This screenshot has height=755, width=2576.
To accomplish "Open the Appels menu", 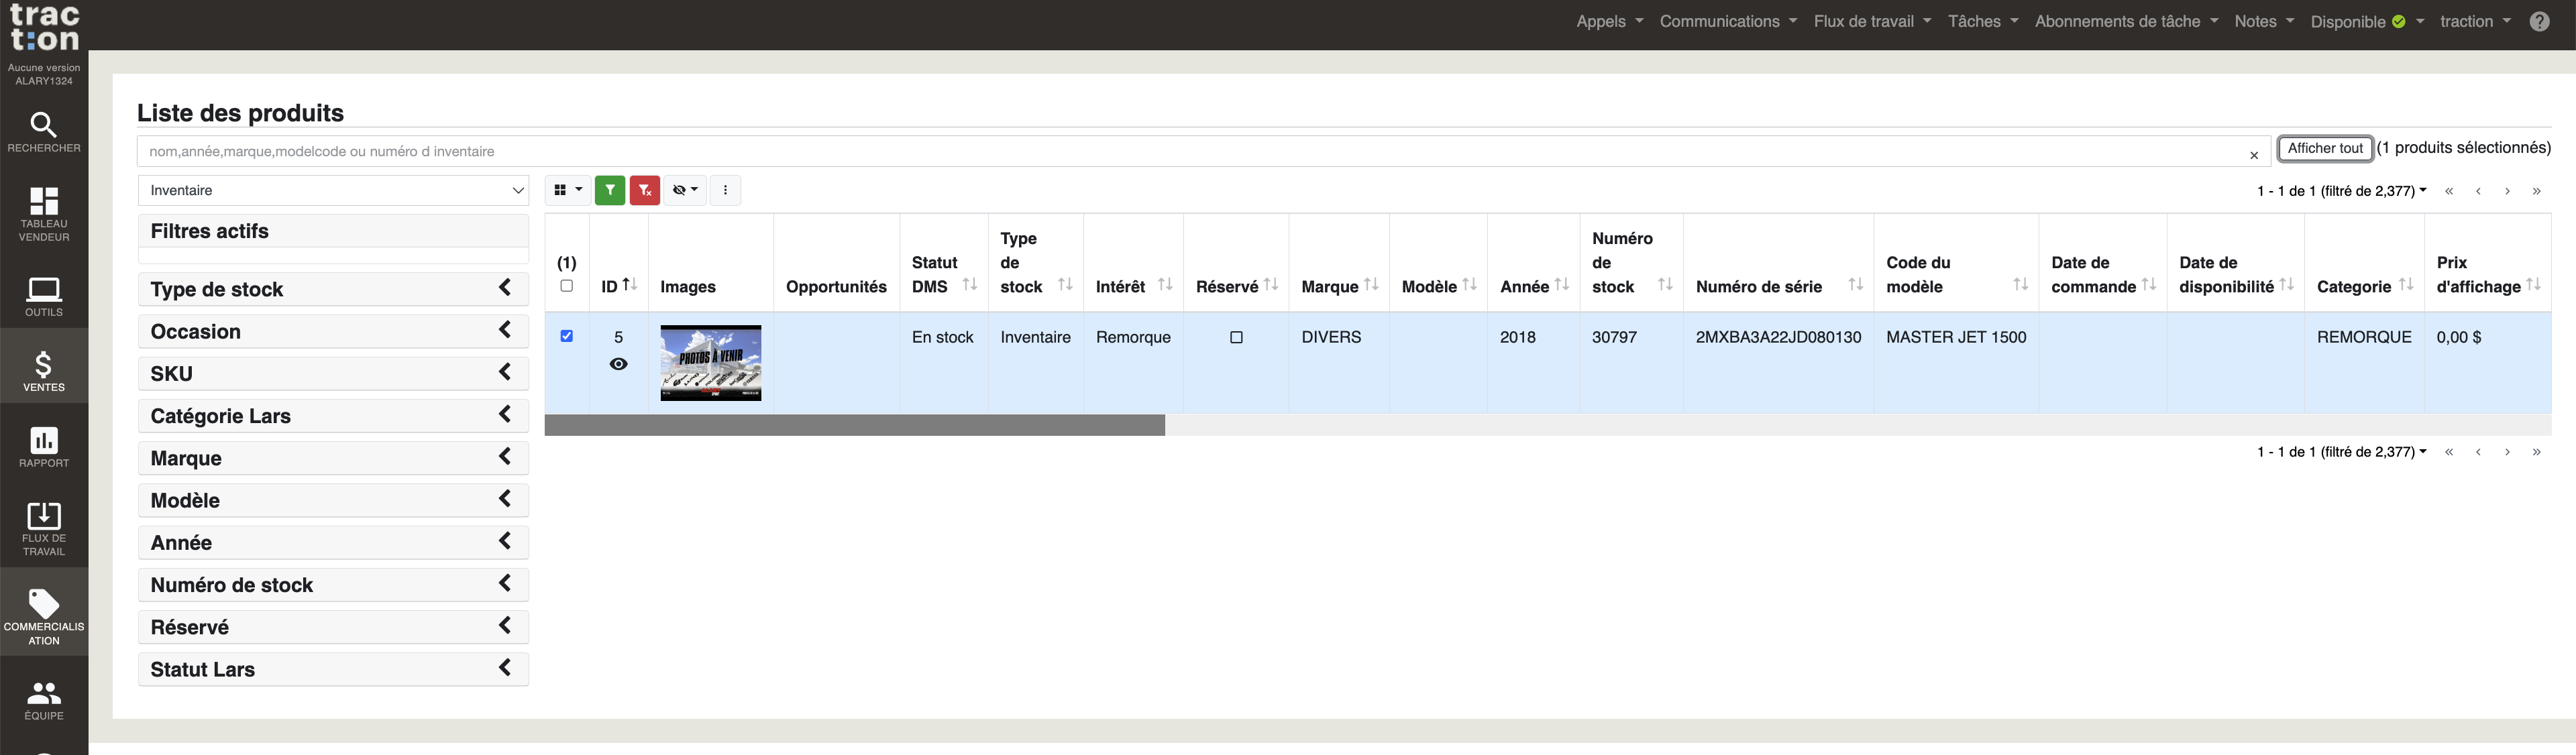I will tap(1609, 21).
